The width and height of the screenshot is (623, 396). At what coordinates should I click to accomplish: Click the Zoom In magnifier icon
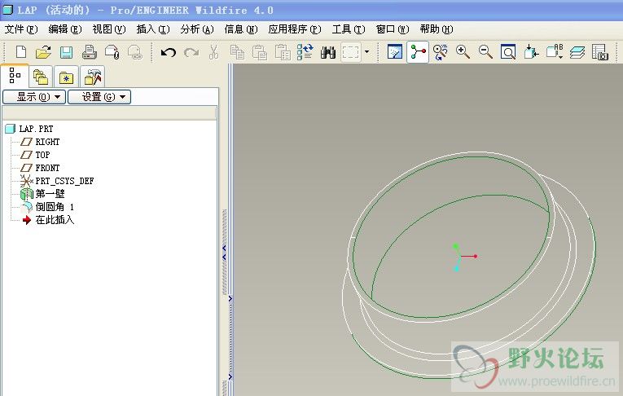coord(463,52)
